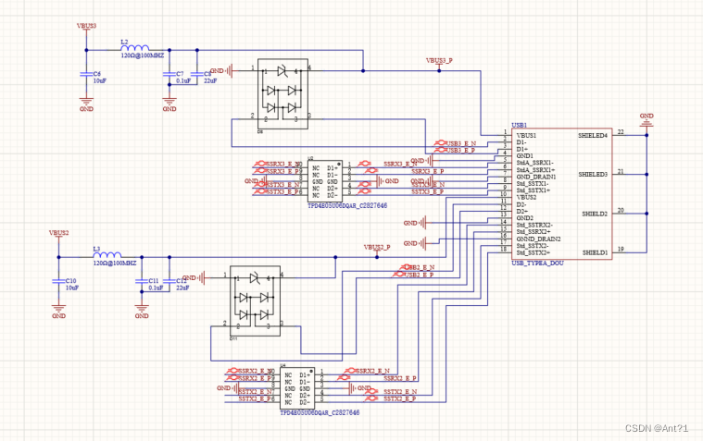This screenshot has height=441, width=703.
Task: Click the VBUS2 power port symbol
Action: pyautogui.click(x=58, y=236)
